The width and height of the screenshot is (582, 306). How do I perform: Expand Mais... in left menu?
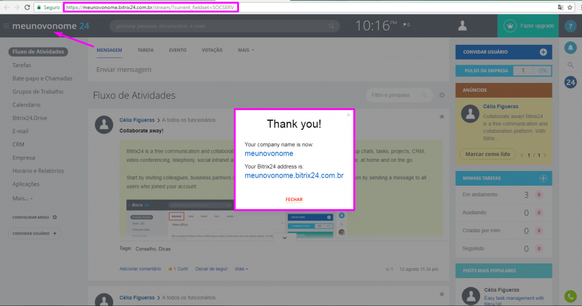click(22, 198)
